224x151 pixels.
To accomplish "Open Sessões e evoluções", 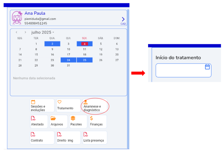I will (x=42, y=106).
